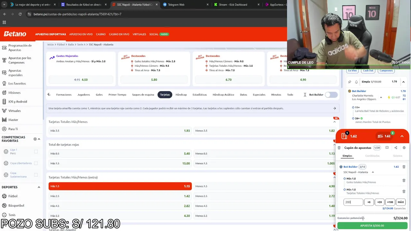Switch to Telegram Web browser tab

(x=185, y=4)
